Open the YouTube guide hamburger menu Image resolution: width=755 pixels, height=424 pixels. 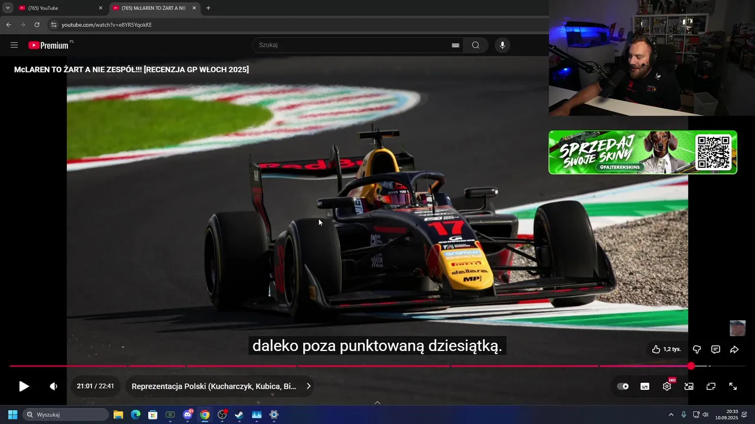(14, 45)
